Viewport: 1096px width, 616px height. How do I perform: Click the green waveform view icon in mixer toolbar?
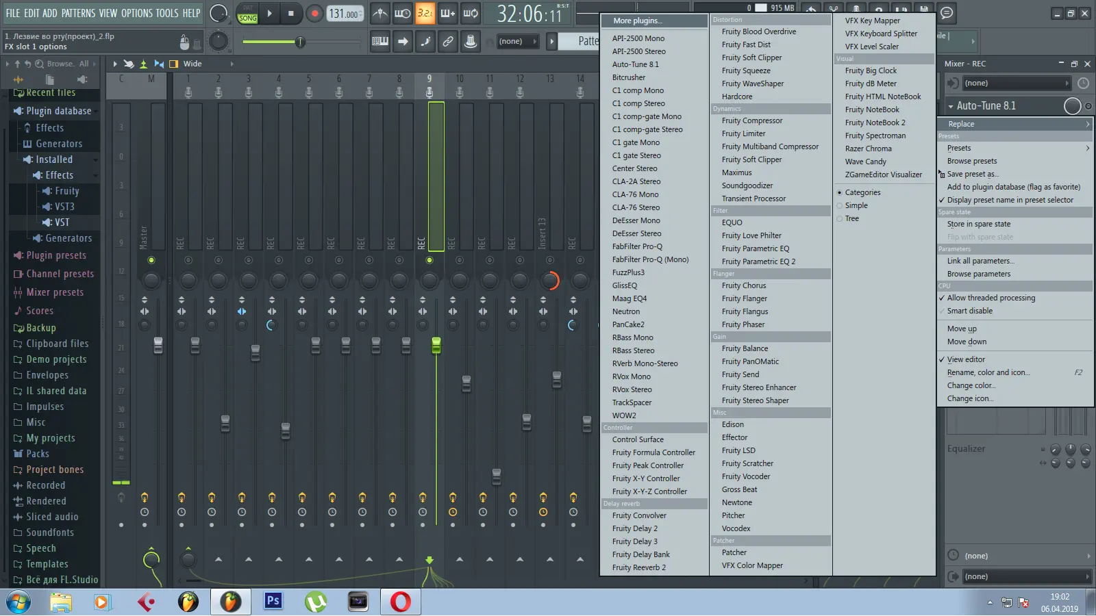click(144, 64)
